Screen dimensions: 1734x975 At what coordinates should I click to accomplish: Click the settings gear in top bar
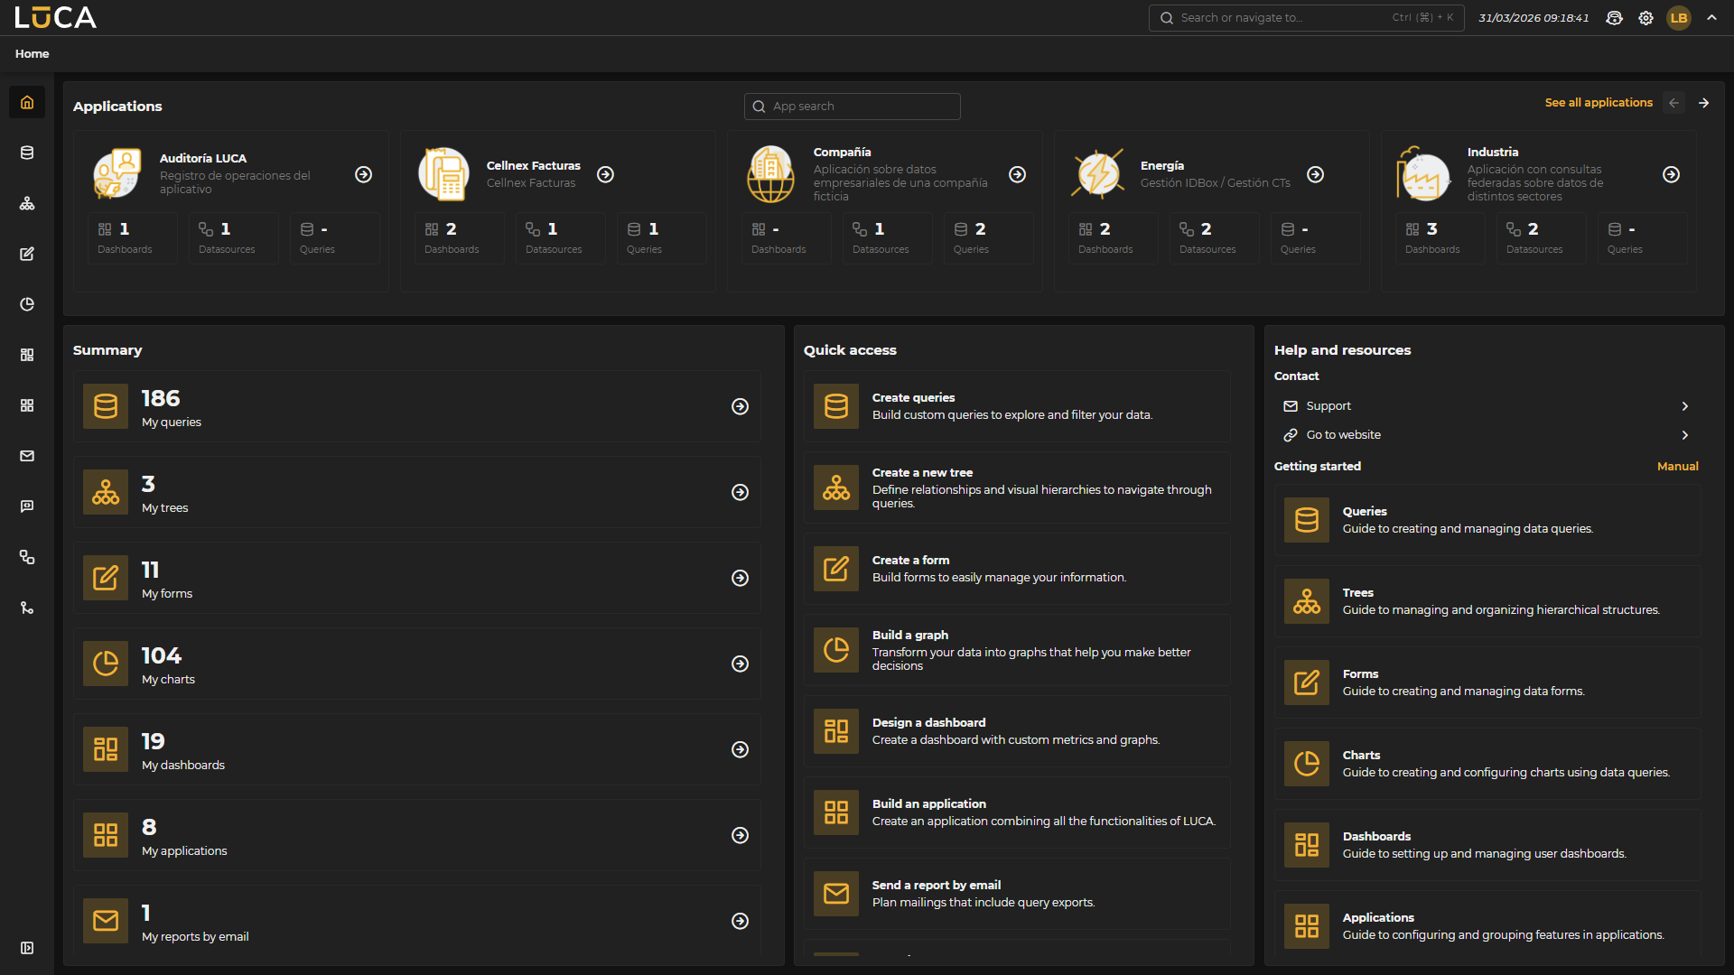tap(1645, 18)
